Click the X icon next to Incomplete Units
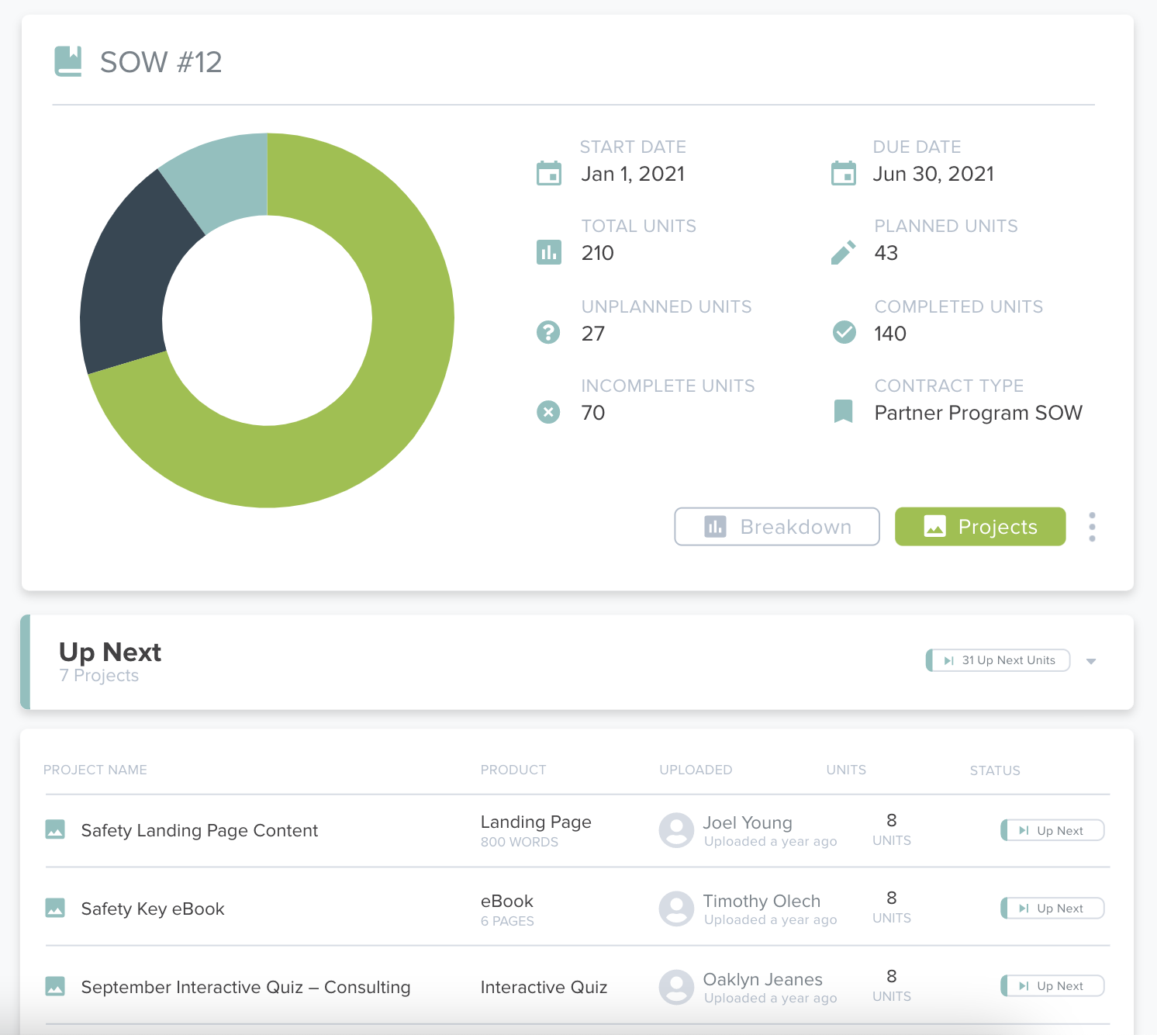1157x1035 pixels. pos(549,412)
